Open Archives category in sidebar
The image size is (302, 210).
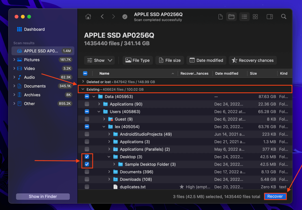43,95
